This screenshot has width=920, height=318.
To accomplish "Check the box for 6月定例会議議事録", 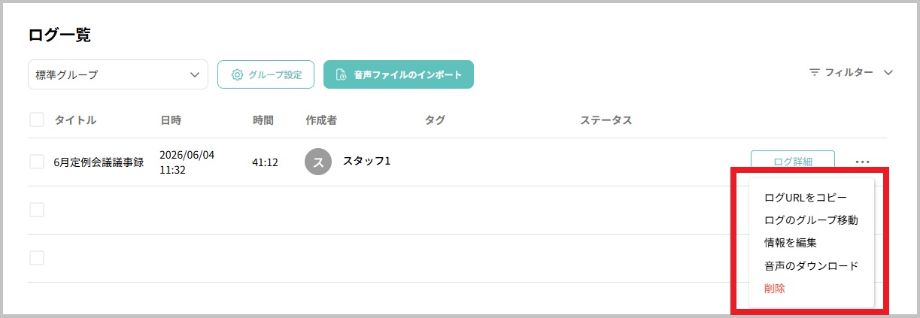I will click(37, 162).
